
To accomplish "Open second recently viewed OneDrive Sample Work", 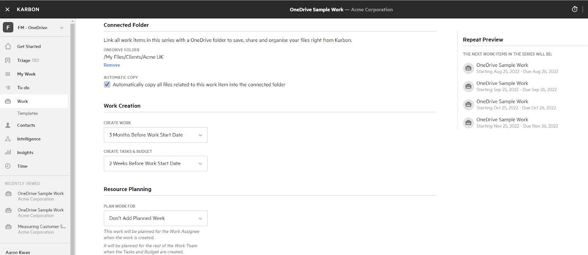I will click(41, 213).
